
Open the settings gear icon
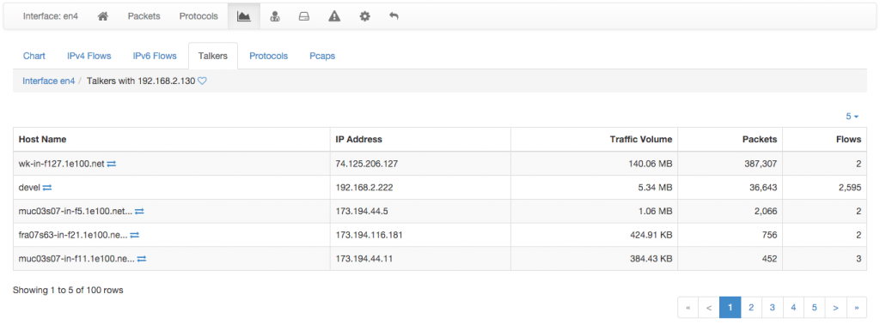tap(364, 16)
